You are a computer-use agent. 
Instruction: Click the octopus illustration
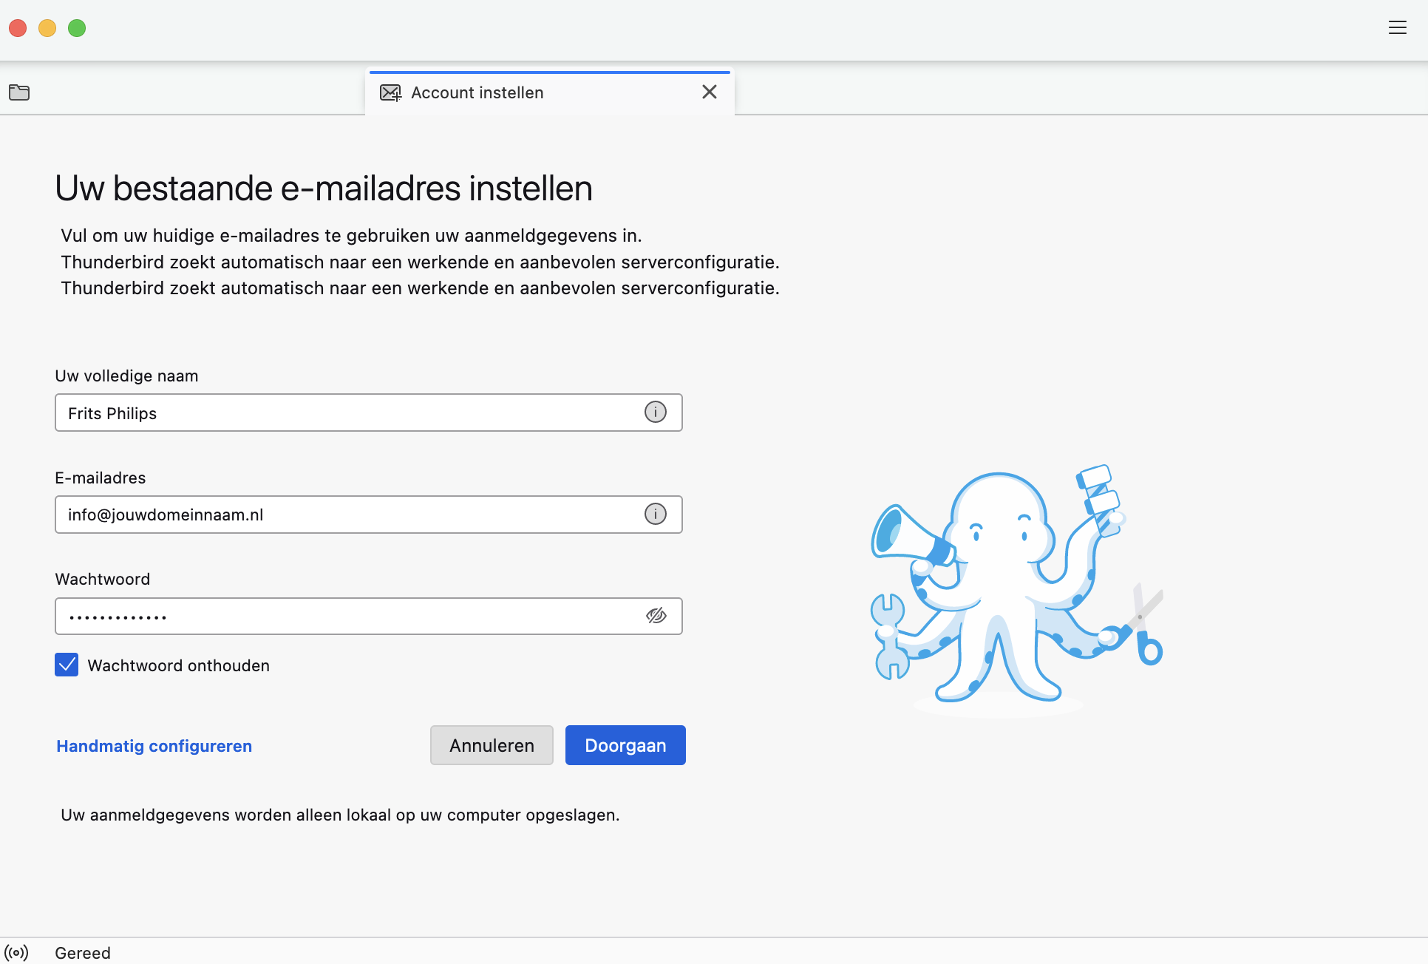(1016, 590)
